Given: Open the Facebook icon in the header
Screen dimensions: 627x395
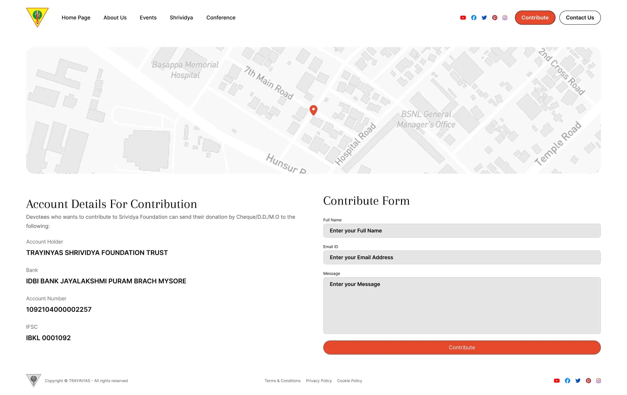Looking at the screenshot, I should click(474, 18).
